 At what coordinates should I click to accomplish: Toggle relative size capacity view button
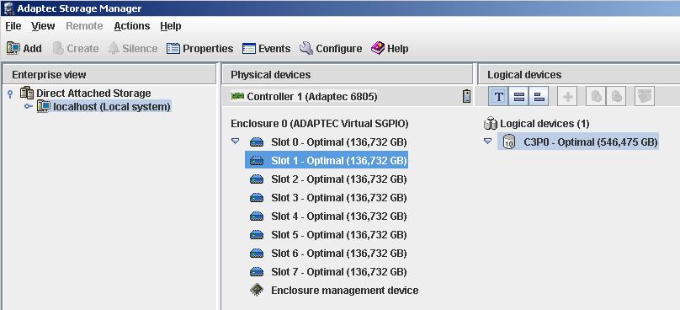(539, 96)
